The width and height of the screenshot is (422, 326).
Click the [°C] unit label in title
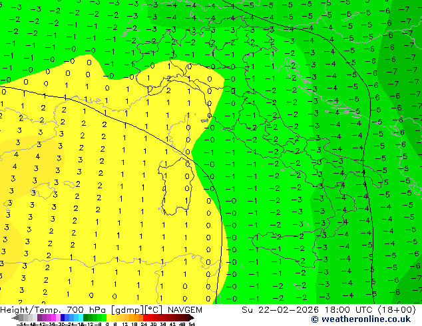coord(153,310)
